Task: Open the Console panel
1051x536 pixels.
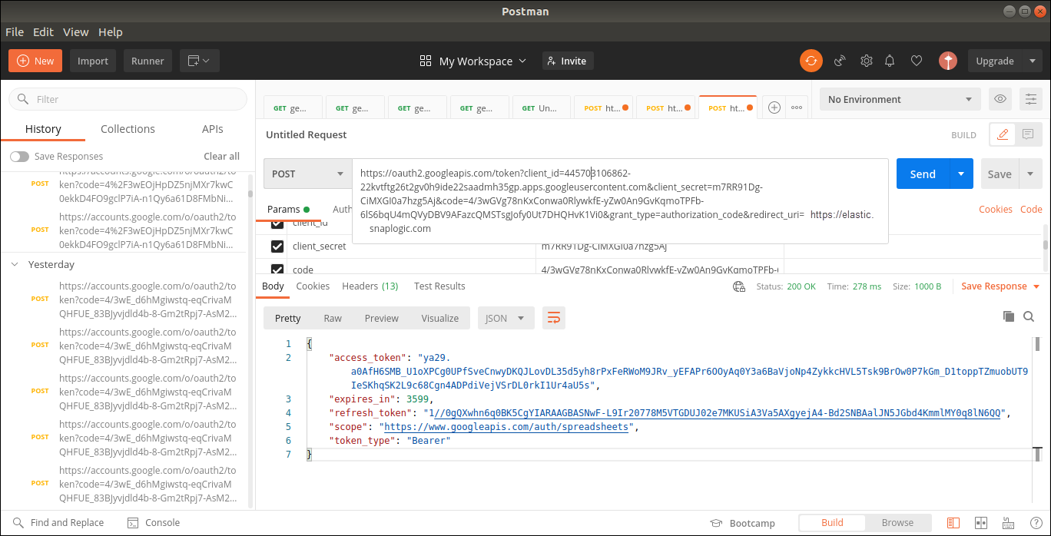Action: [153, 523]
